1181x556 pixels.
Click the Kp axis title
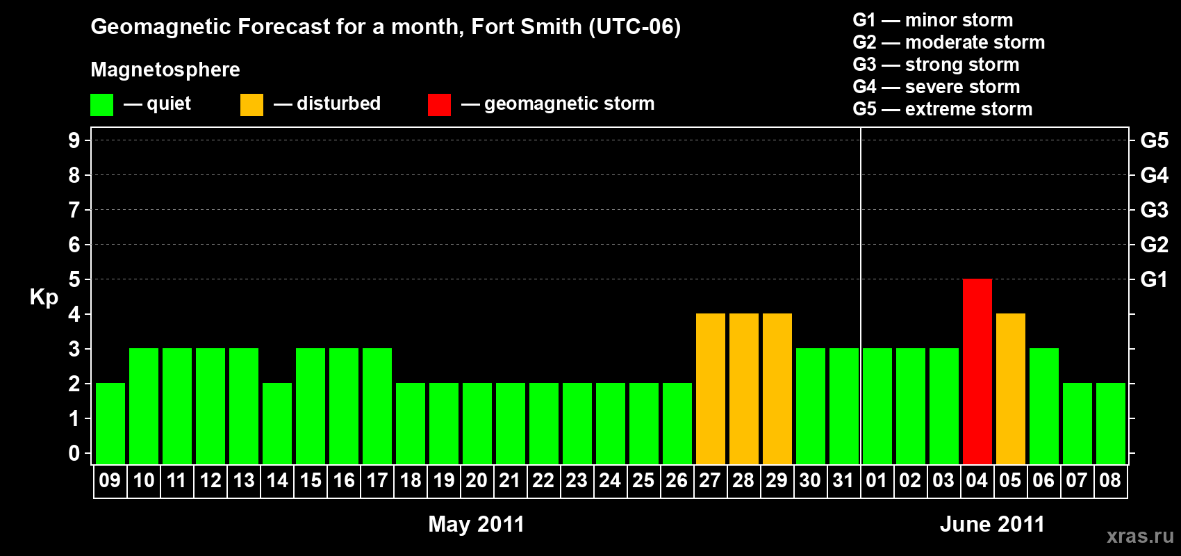point(44,297)
